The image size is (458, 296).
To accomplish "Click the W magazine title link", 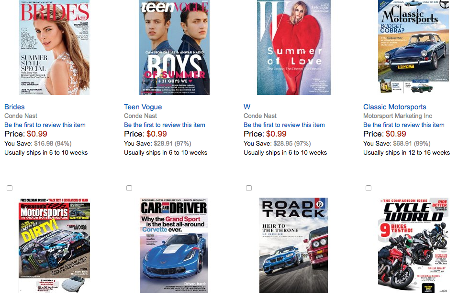I will tap(247, 107).
